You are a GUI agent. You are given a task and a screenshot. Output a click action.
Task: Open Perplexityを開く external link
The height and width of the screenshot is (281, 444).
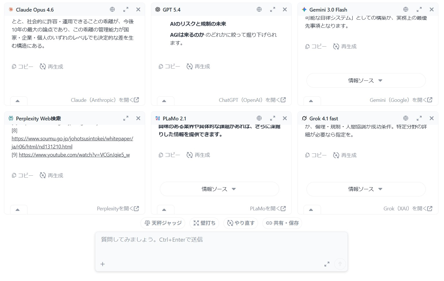click(118, 209)
